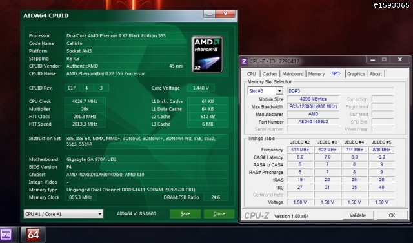Click the Save button in AIDA64
The width and height of the screenshot is (413, 243).
coord(185,213)
